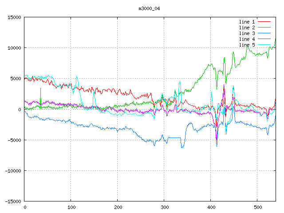Screen dimensions: 284x213
Task: Click the red line 1 legend sample
Action: tap(264, 22)
